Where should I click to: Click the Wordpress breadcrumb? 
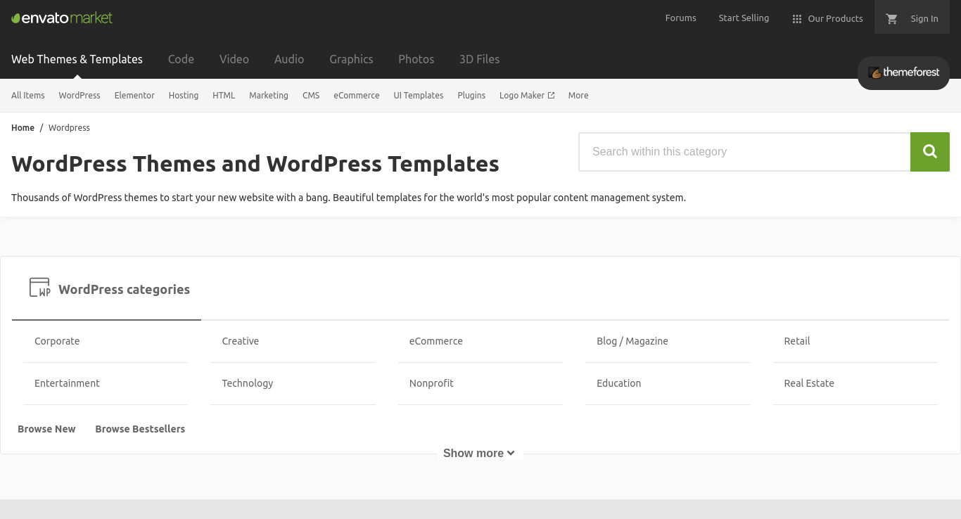coord(69,128)
